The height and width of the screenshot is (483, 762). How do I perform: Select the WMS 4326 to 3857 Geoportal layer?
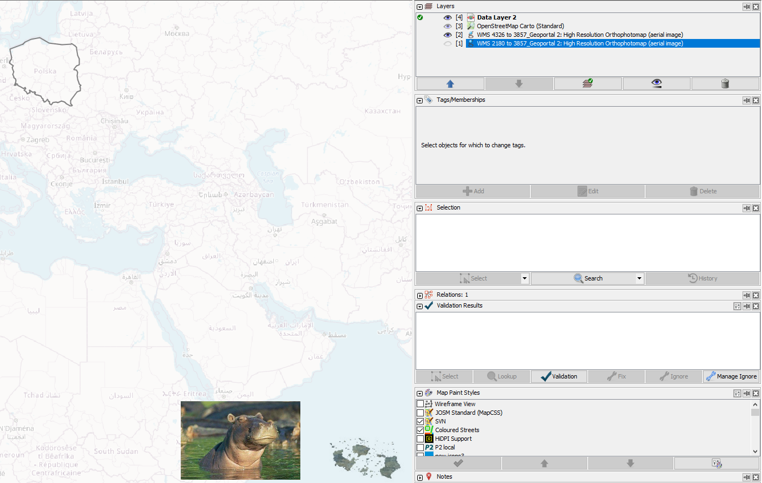(579, 35)
